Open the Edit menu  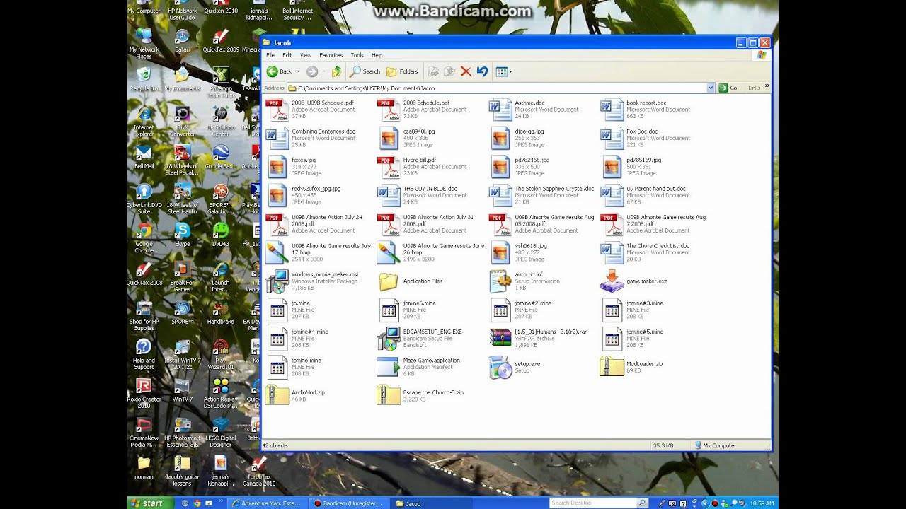point(287,55)
